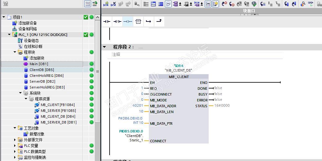The image size is (322, 161).
Task: Click the reset start values icon
Action: [137, 4]
